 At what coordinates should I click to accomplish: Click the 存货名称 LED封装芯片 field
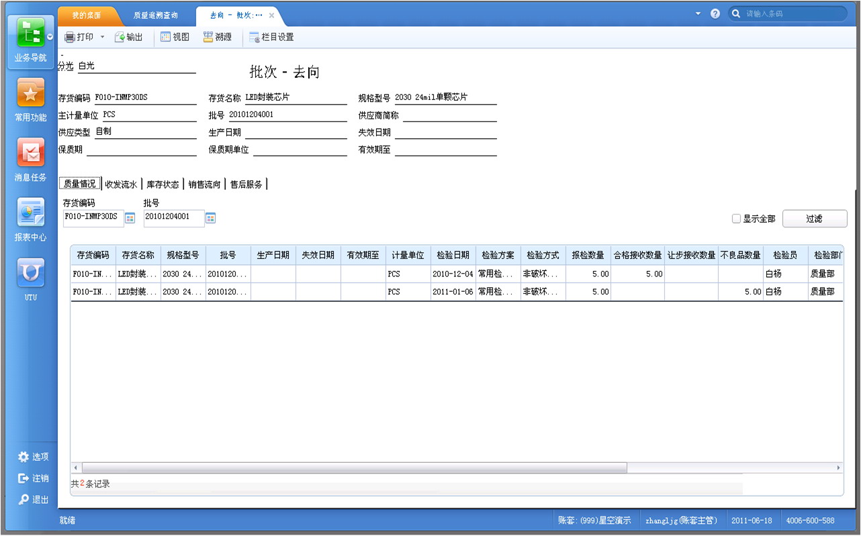(x=296, y=98)
